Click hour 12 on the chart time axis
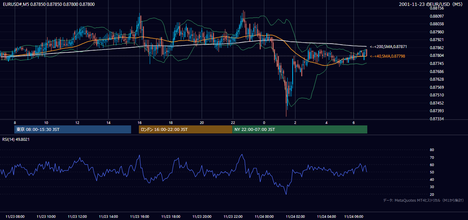The width and height of the screenshot is (468, 220). pos(77,122)
